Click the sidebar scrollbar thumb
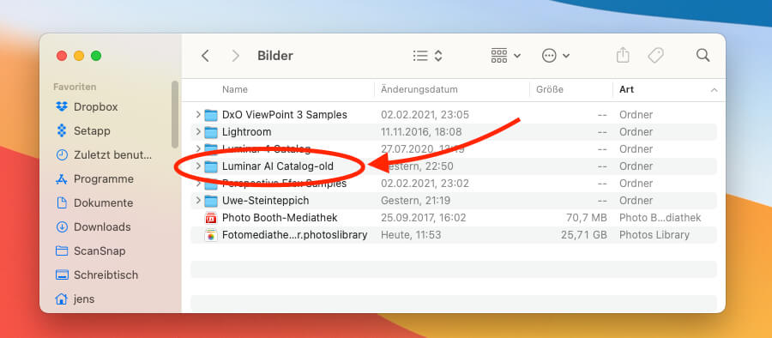 pos(175,114)
